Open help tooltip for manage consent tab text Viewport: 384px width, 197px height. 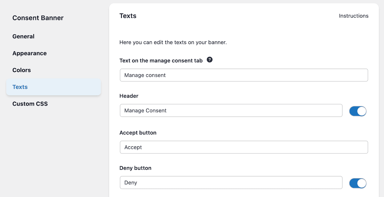[210, 60]
